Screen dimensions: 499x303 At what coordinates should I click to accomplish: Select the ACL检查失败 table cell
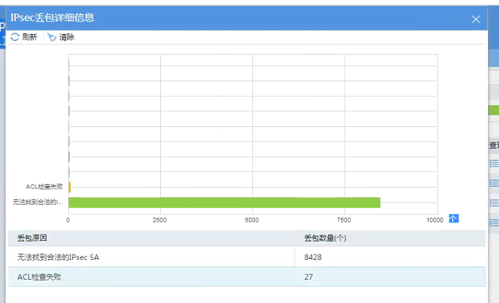point(151,276)
